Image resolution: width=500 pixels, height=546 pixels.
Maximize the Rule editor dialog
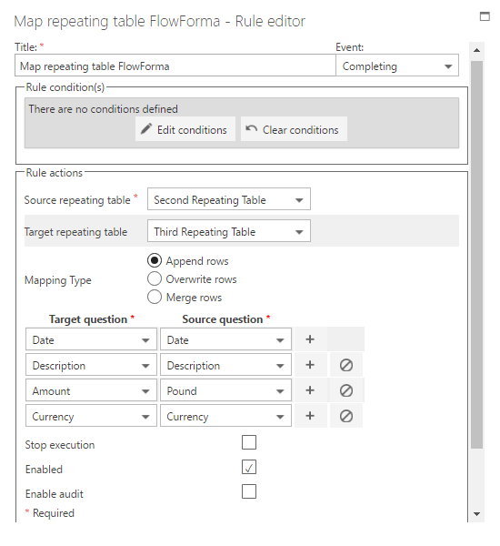(x=485, y=16)
